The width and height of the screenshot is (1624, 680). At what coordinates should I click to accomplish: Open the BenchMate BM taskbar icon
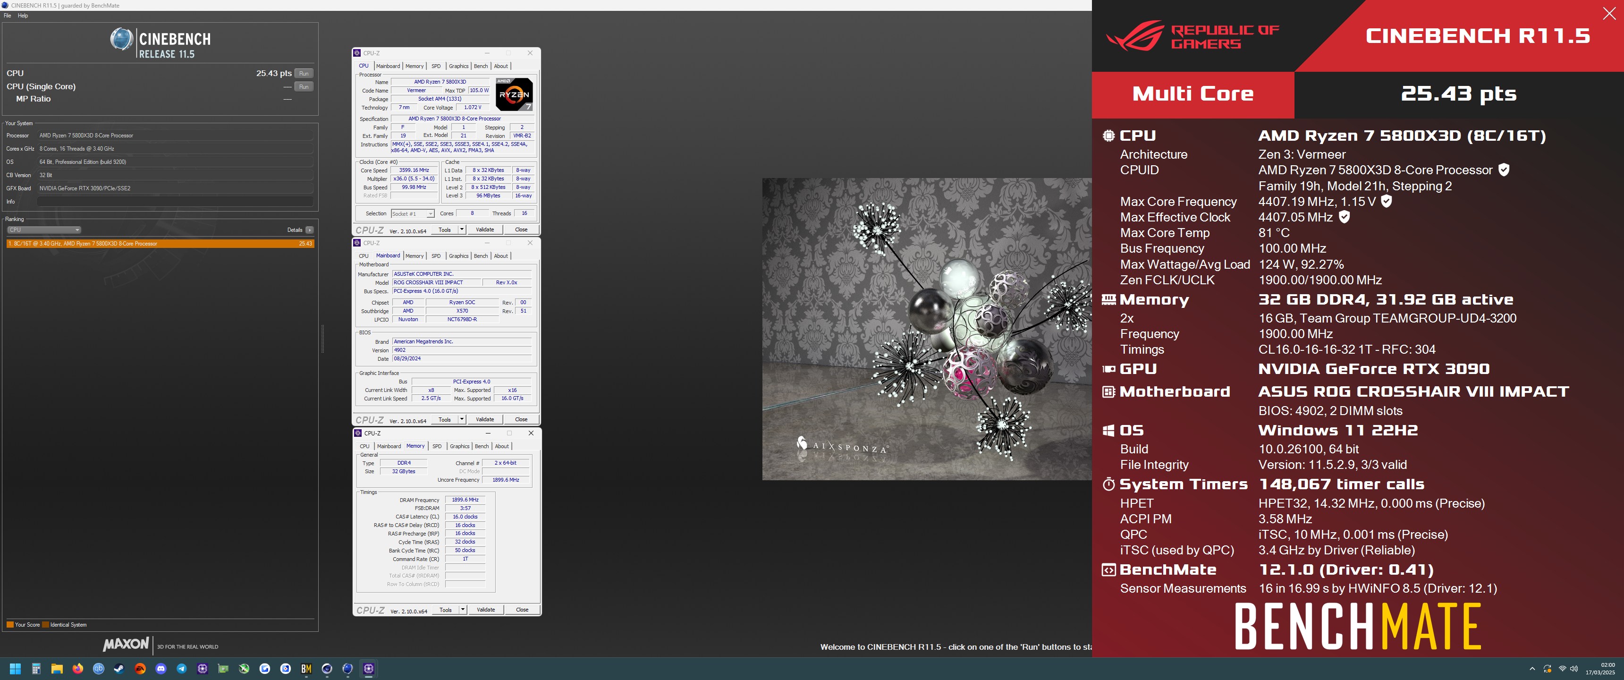pos(306,669)
